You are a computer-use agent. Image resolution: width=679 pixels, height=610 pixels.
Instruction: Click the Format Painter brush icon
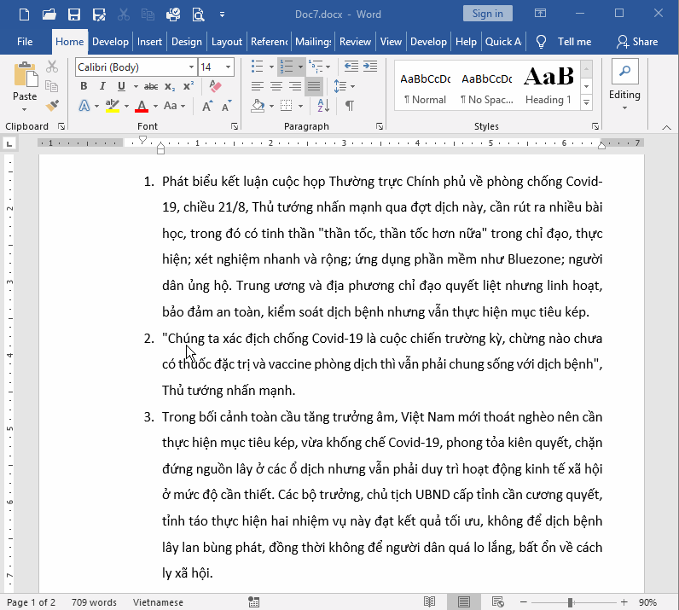[52, 105]
